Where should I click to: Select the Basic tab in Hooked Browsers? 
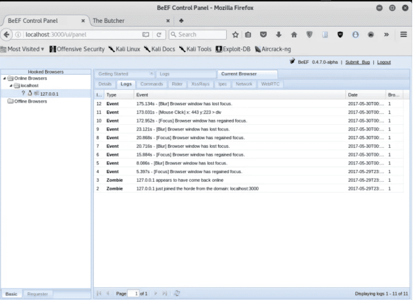coord(11,294)
